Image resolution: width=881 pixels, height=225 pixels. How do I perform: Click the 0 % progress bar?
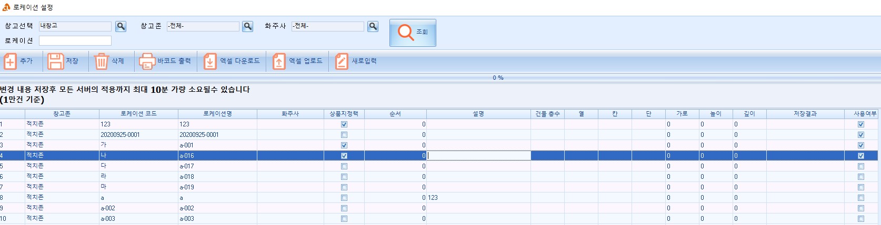[x=498, y=78]
